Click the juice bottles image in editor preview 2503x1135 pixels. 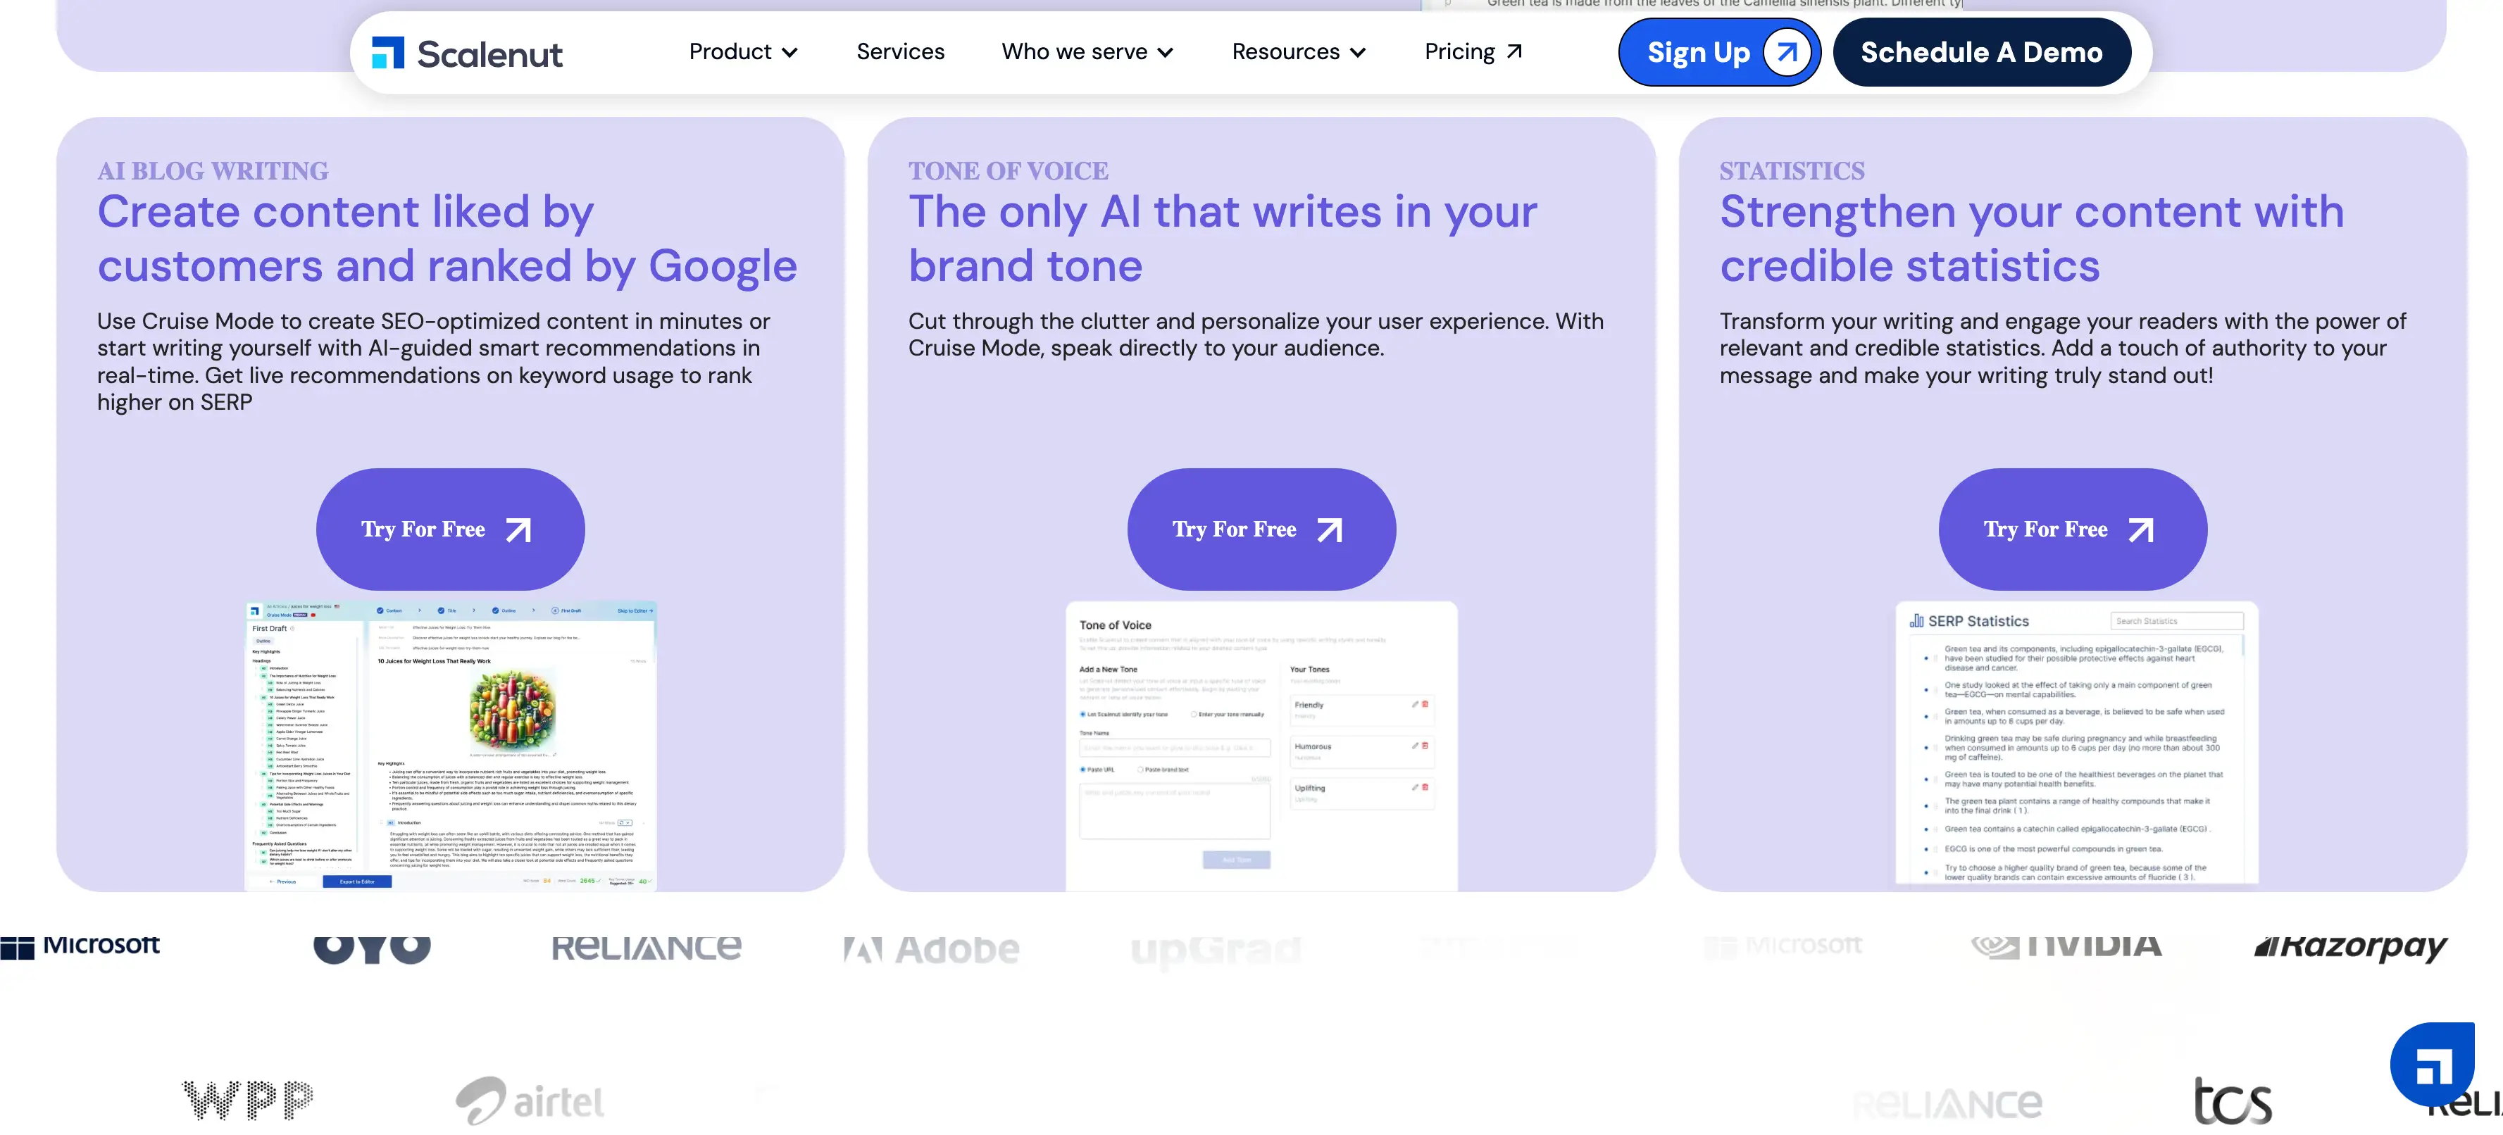click(512, 711)
